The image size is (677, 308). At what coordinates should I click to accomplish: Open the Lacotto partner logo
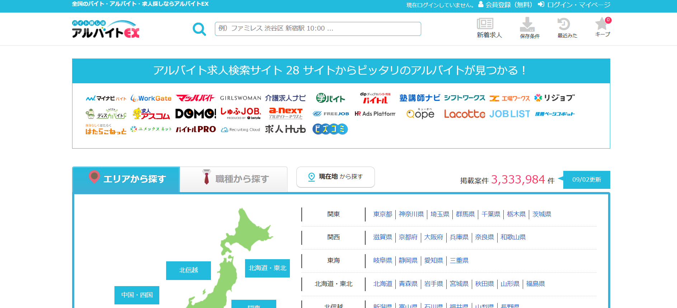tap(464, 114)
